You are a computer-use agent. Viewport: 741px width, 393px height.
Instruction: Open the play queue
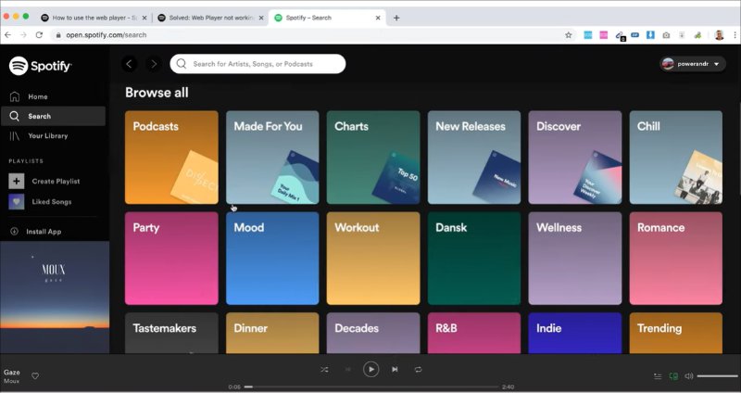[658, 376]
